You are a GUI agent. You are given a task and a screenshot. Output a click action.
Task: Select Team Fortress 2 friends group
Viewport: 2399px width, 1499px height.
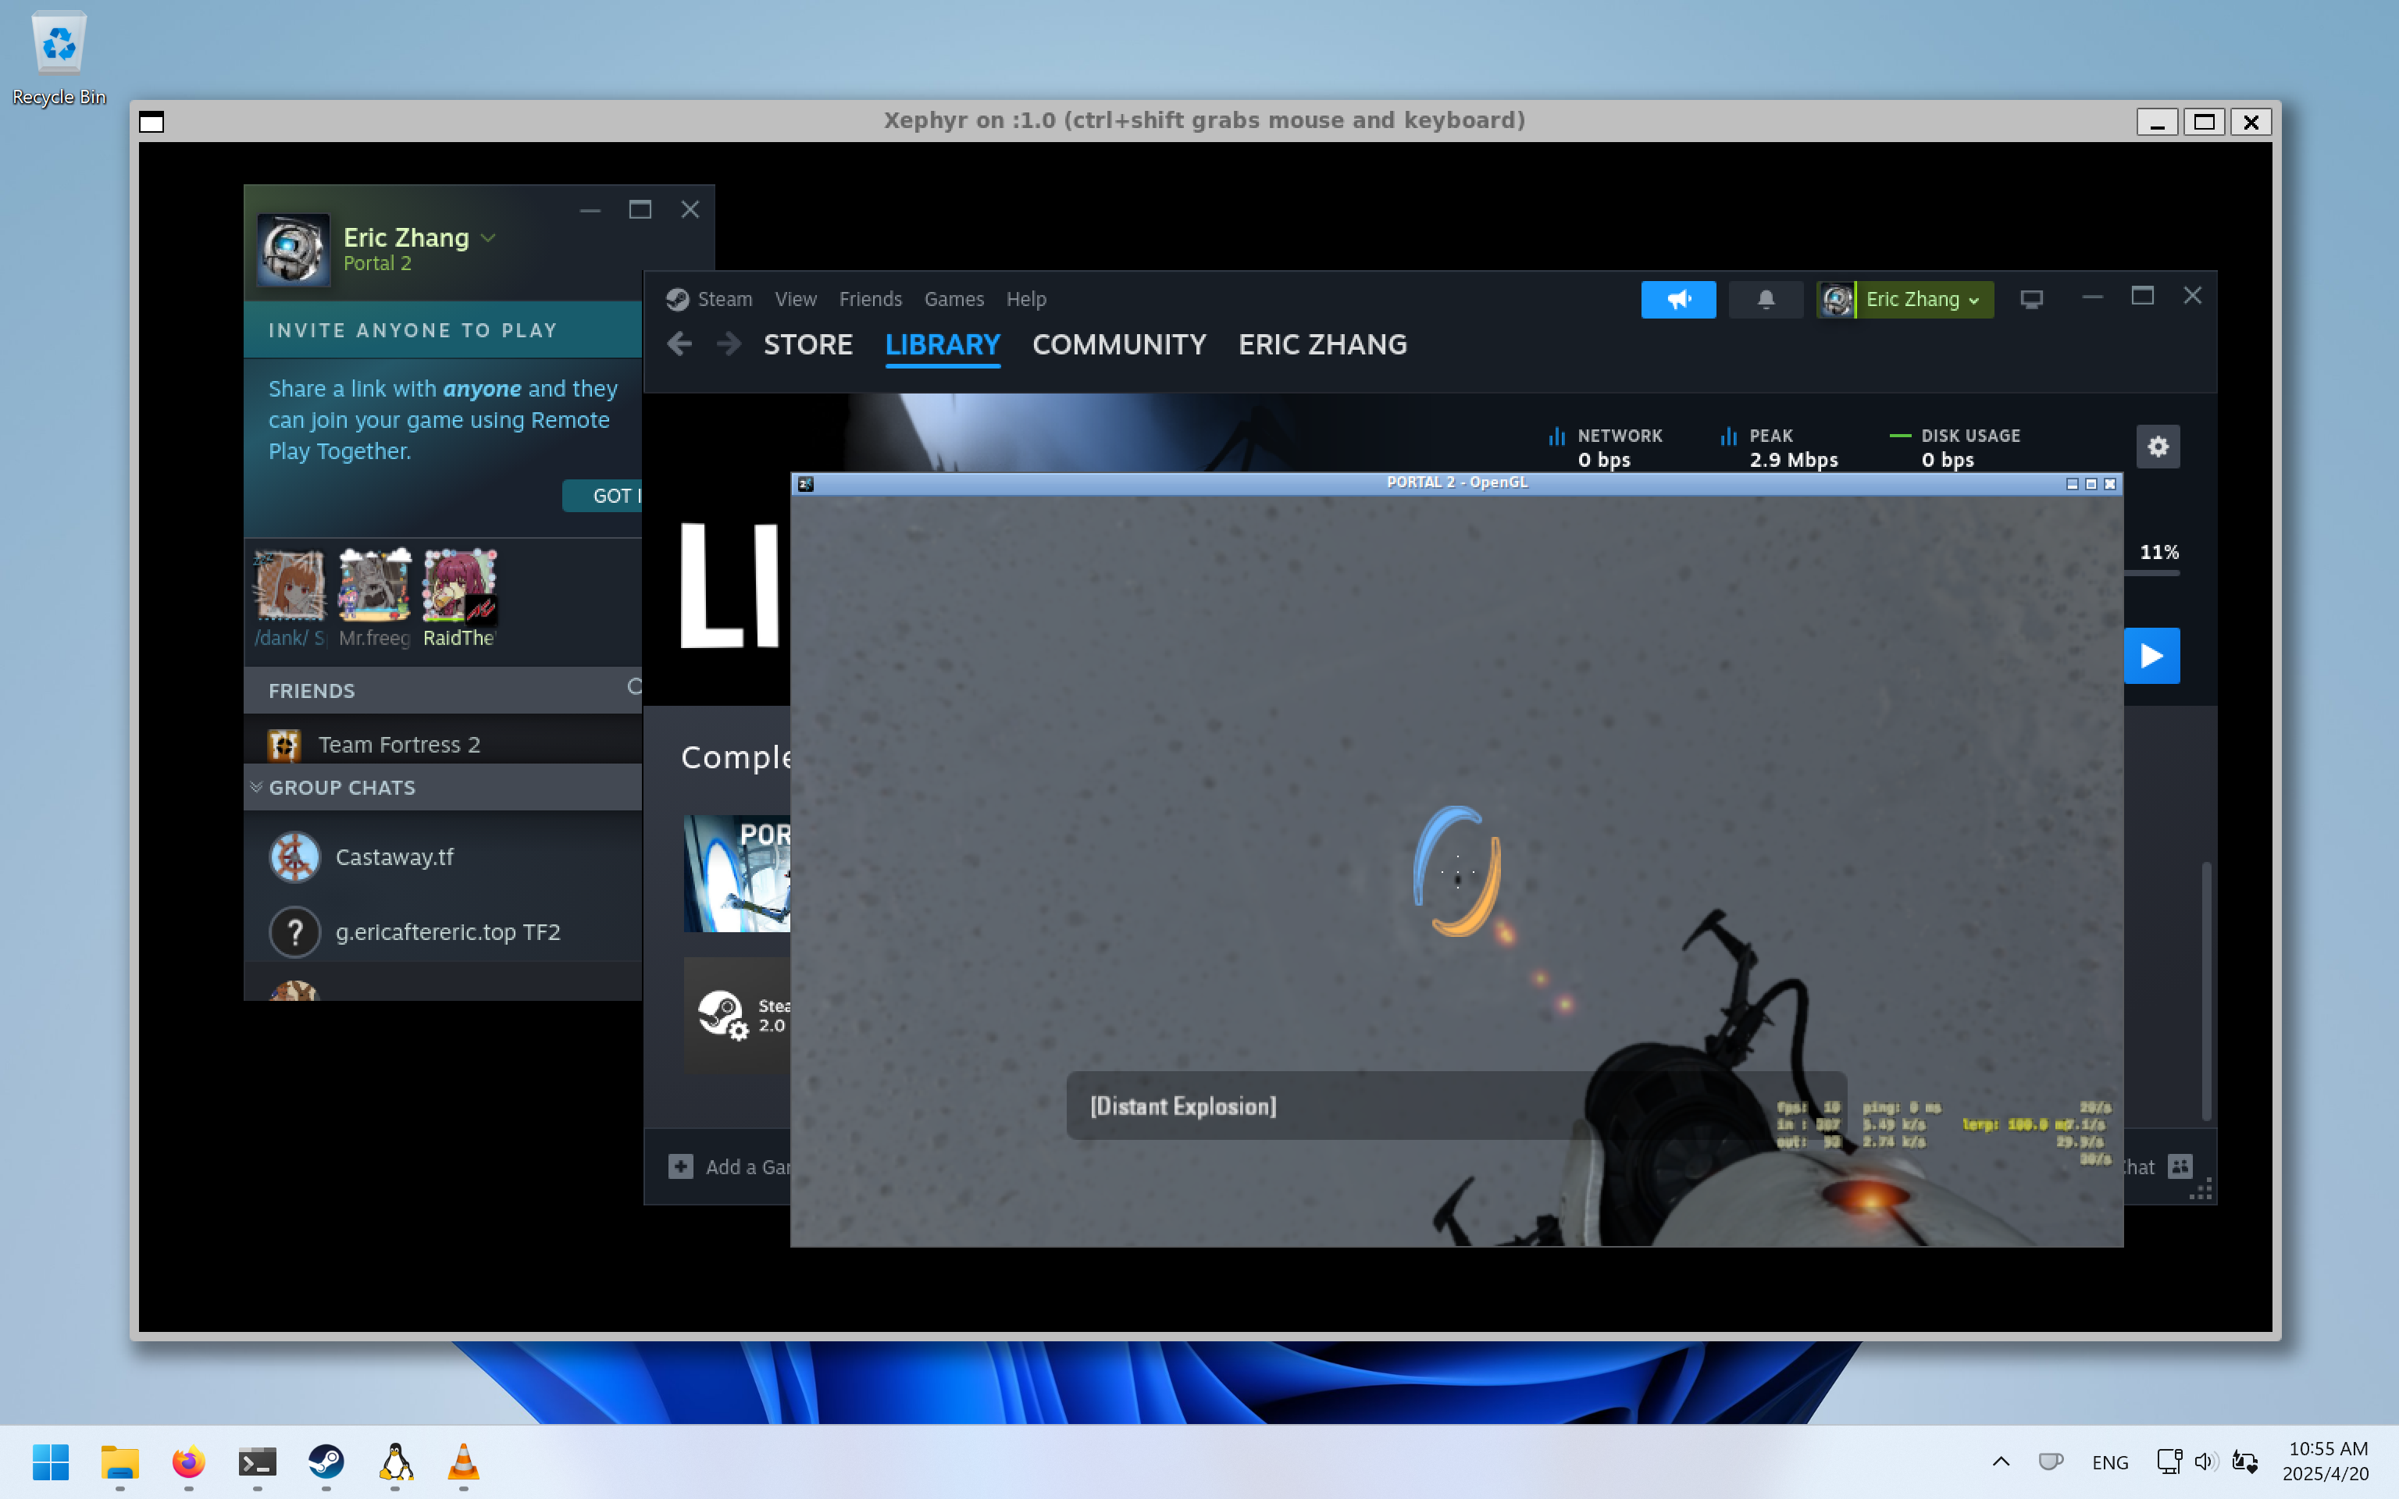pos(443,743)
